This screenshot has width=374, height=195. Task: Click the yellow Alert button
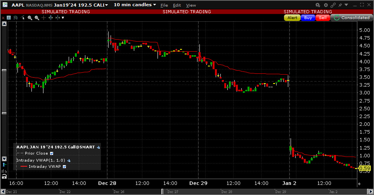[292, 17]
